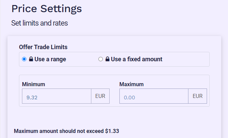
Task: Click the Maximum field label
Action: pos(132,84)
